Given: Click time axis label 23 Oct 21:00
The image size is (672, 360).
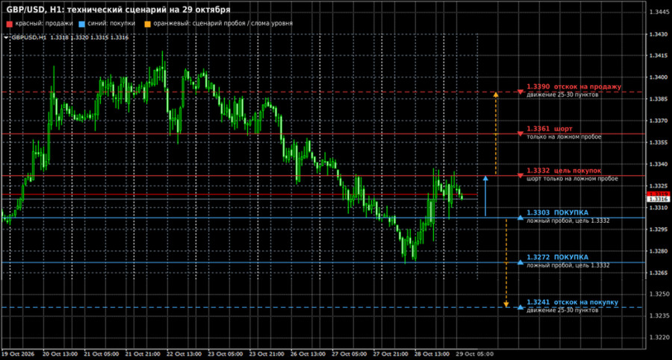Looking at the screenshot, I should coord(266,354).
